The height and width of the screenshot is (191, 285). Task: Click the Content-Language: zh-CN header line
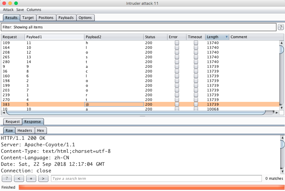(35, 158)
